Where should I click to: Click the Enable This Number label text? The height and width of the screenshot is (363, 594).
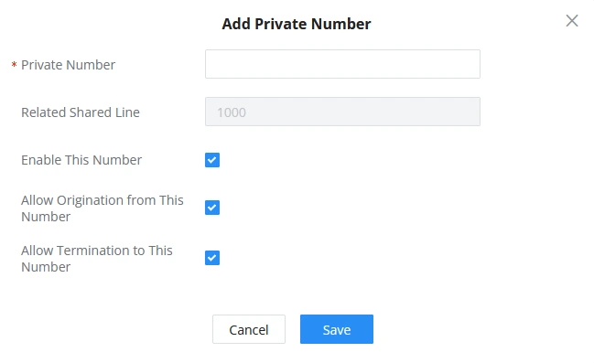81,160
